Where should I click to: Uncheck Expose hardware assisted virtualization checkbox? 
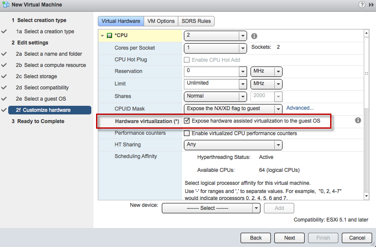pyautogui.click(x=186, y=120)
